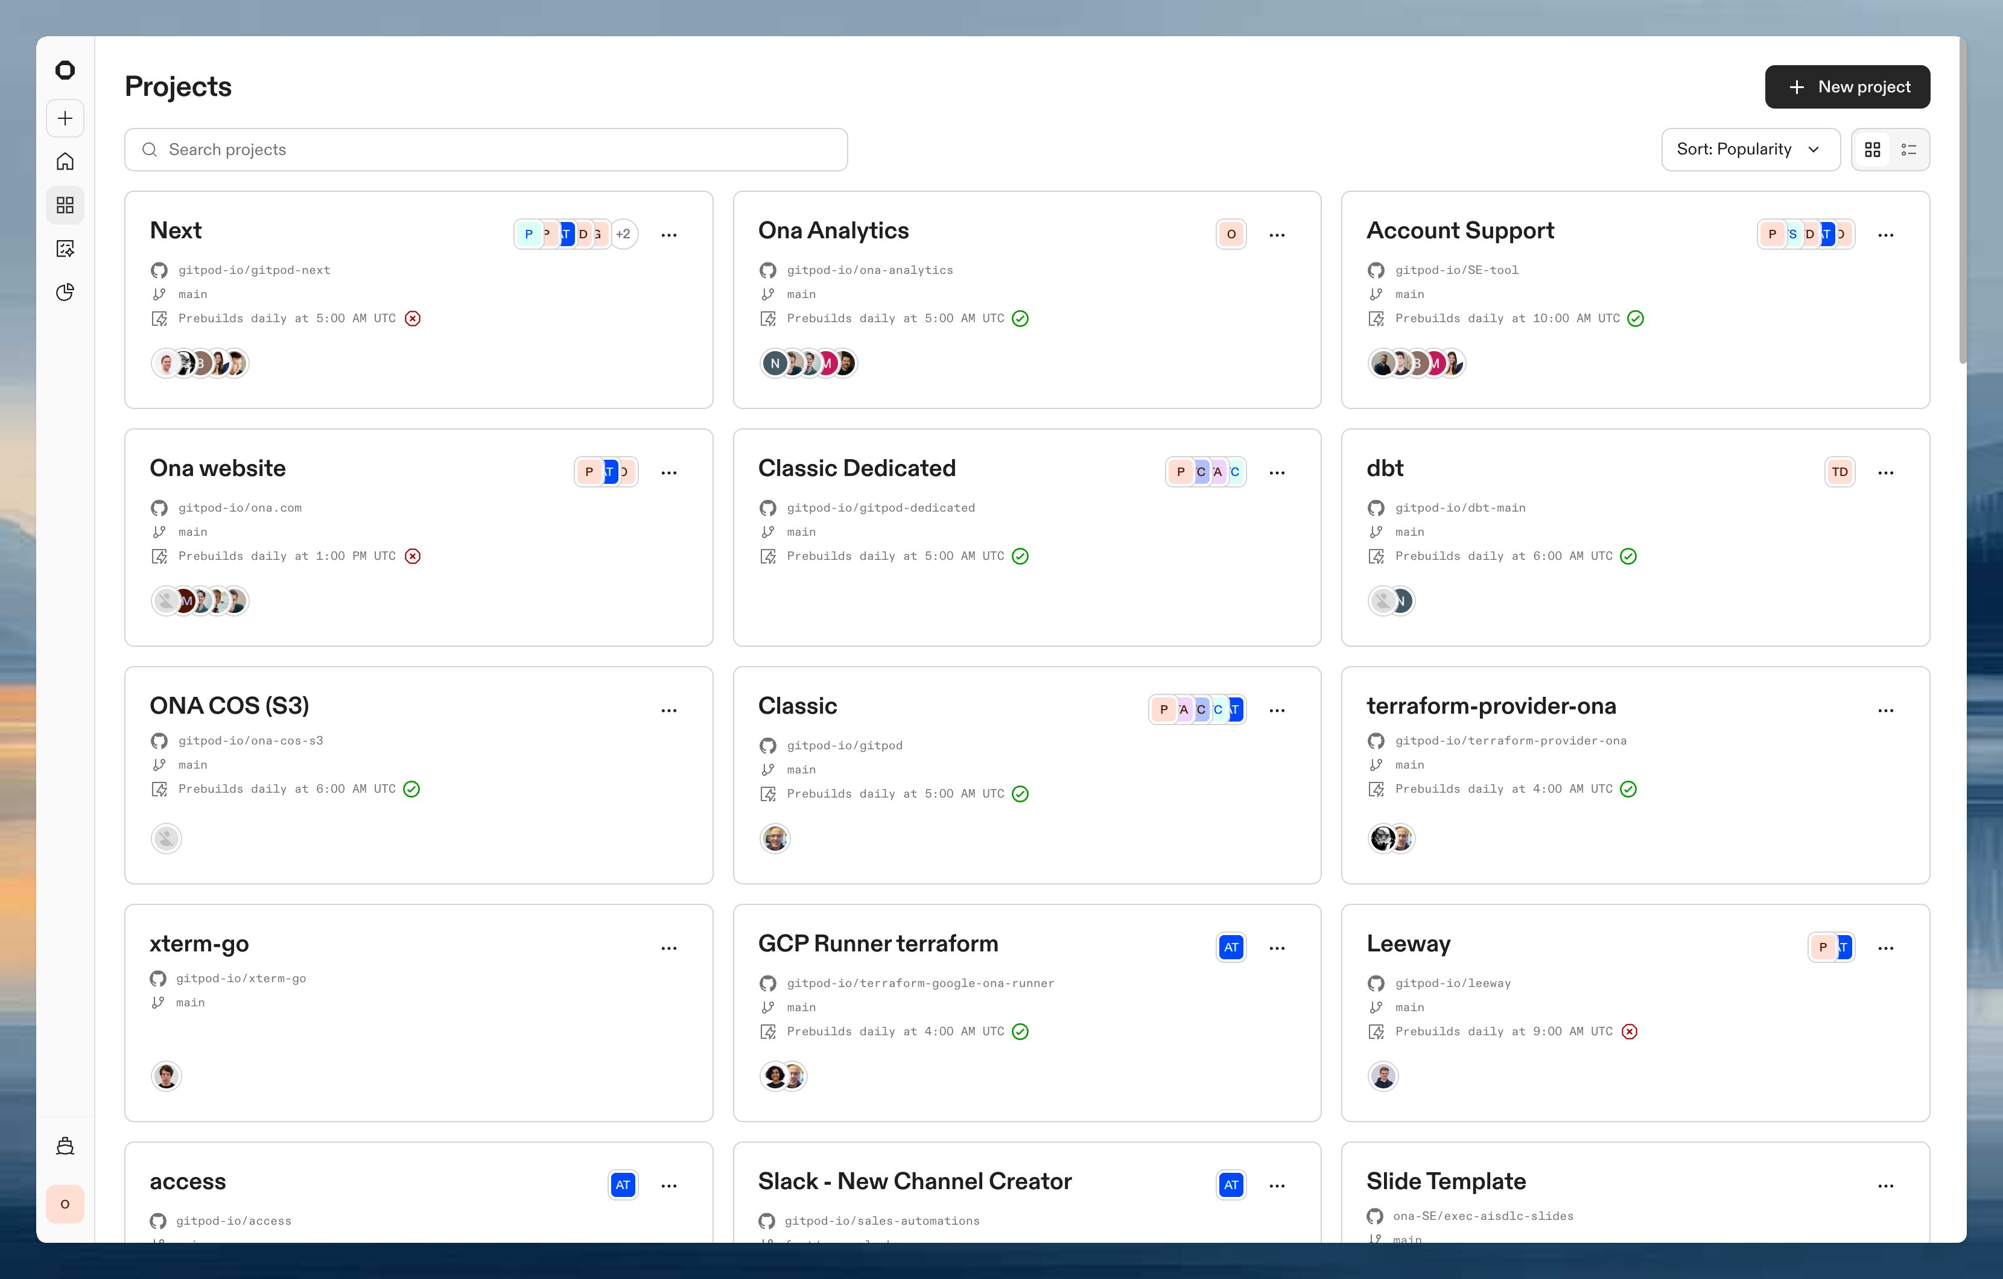Switch to list view layout
This screenshot has width=2003, height=1279.
click(x=1908, y=150)
